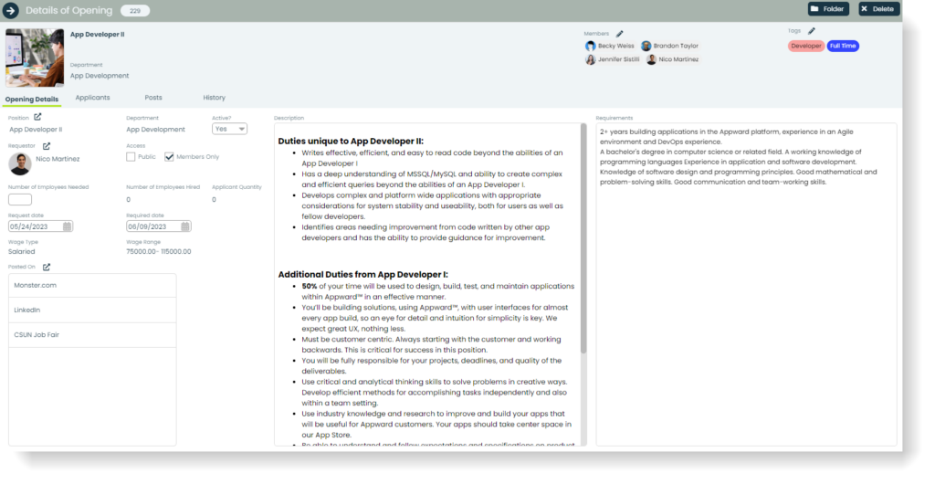The image size is (935, 484).
Task: Click Jennifer Sistili member avatar
Action: [591, 59]
